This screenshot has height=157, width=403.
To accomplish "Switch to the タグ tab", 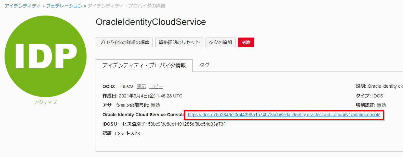I will [x=204, y=65].
